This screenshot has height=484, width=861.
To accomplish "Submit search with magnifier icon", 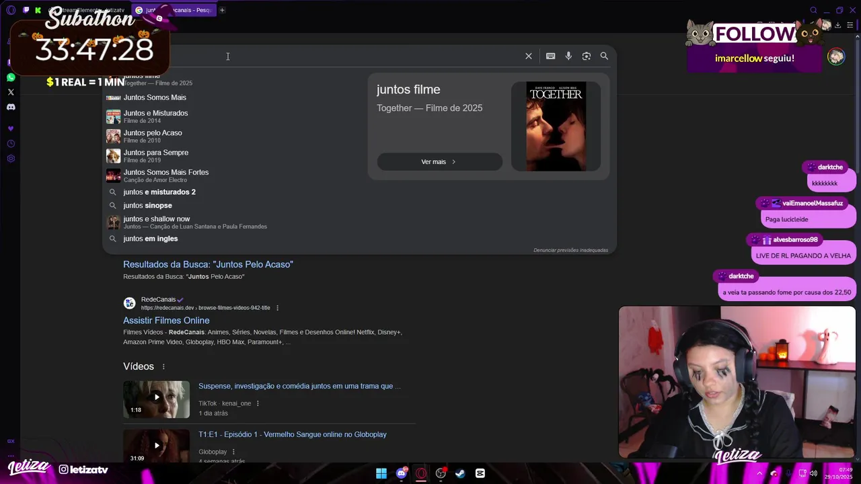I will point(604,56).
